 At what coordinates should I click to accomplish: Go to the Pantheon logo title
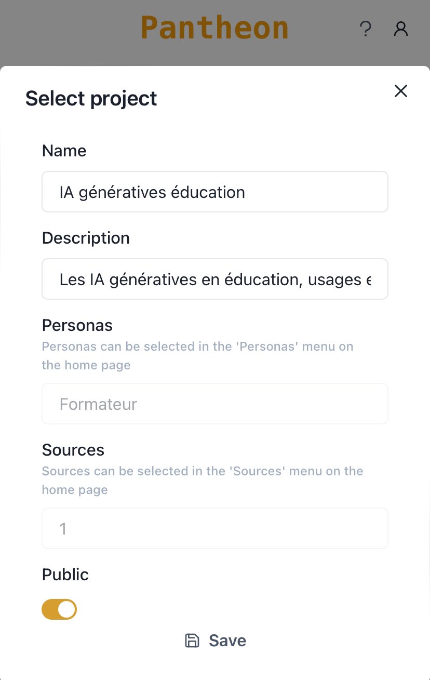coord(214,28)
